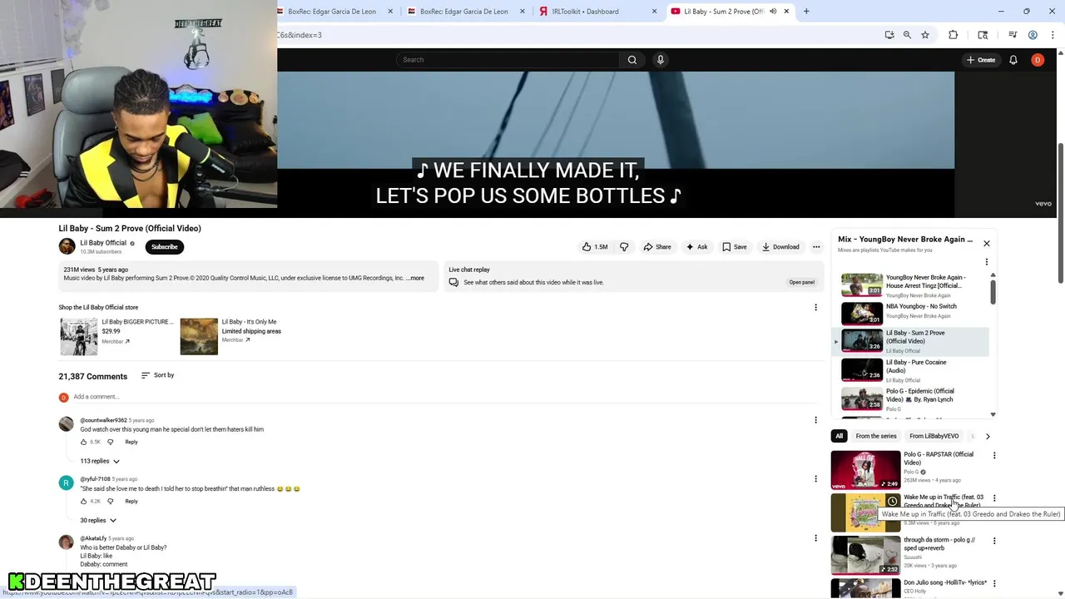Show more filter chips with the right arrow
The width and height of the screenshot is (1065, 599).
pos(988,436)
